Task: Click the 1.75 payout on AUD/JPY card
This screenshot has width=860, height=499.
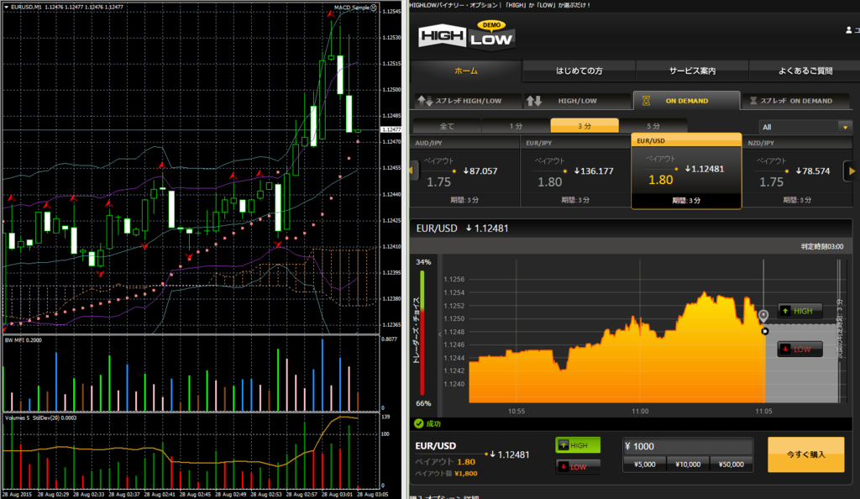Action: pyautogui.click(x=438, y=182)
